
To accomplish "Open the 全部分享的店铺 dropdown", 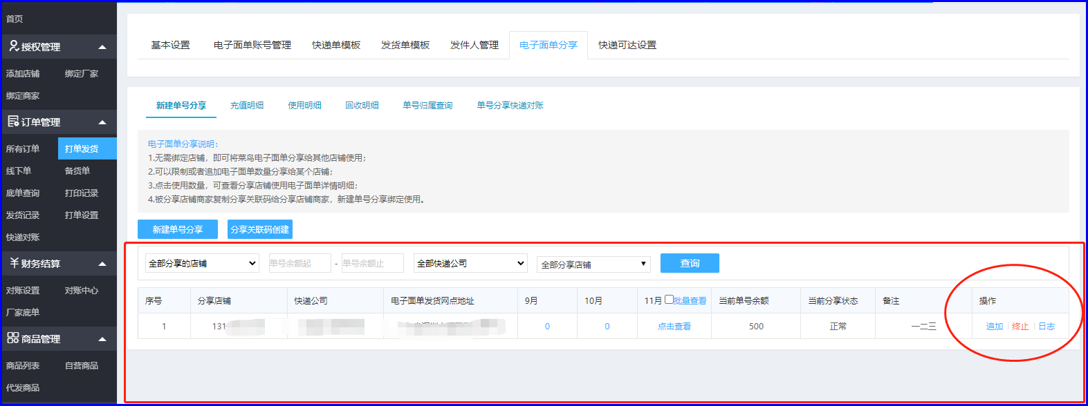I will point(202,263).
